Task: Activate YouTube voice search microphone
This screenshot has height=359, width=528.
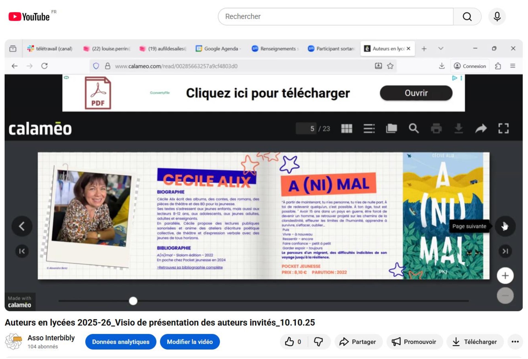Action: [497, 16]
